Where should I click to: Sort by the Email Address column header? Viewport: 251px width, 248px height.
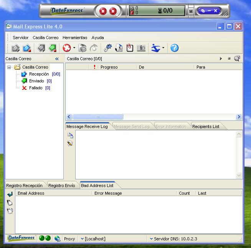(x=54, y=193)
